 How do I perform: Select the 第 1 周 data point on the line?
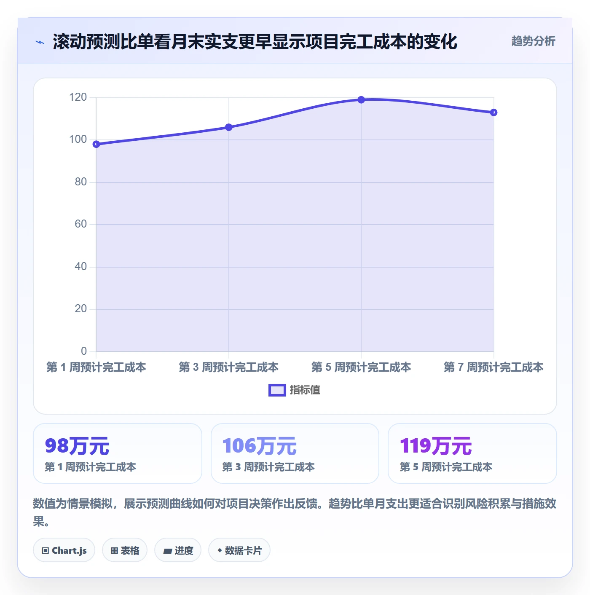(x=96, y=144)
